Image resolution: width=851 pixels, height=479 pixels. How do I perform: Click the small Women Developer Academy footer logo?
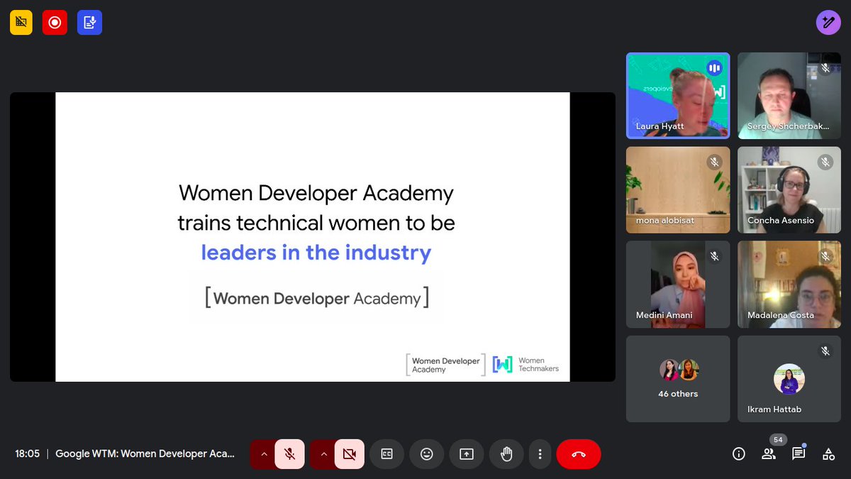click(x=446, y=365)
